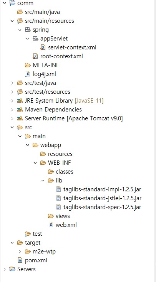156x282 pixels.
Task: Collapse the lib folder arrow
Action: (43, 181)
